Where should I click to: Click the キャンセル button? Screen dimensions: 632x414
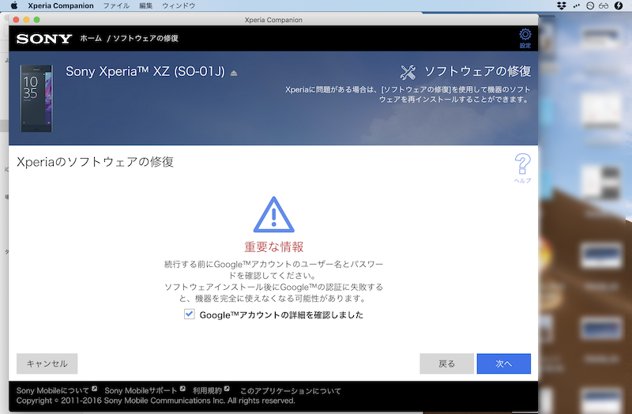click(x=47, y=363)
